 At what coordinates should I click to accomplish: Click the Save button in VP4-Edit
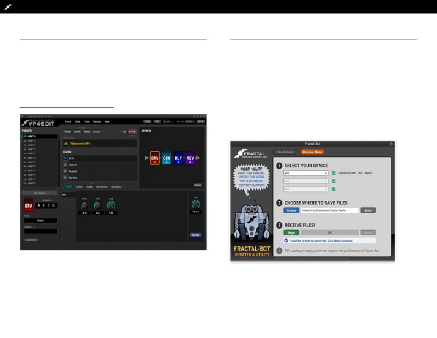coord(132,132)
